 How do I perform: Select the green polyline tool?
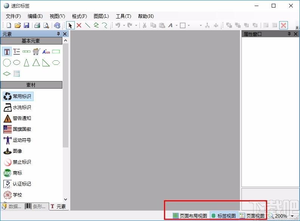(x=96, y=25)
